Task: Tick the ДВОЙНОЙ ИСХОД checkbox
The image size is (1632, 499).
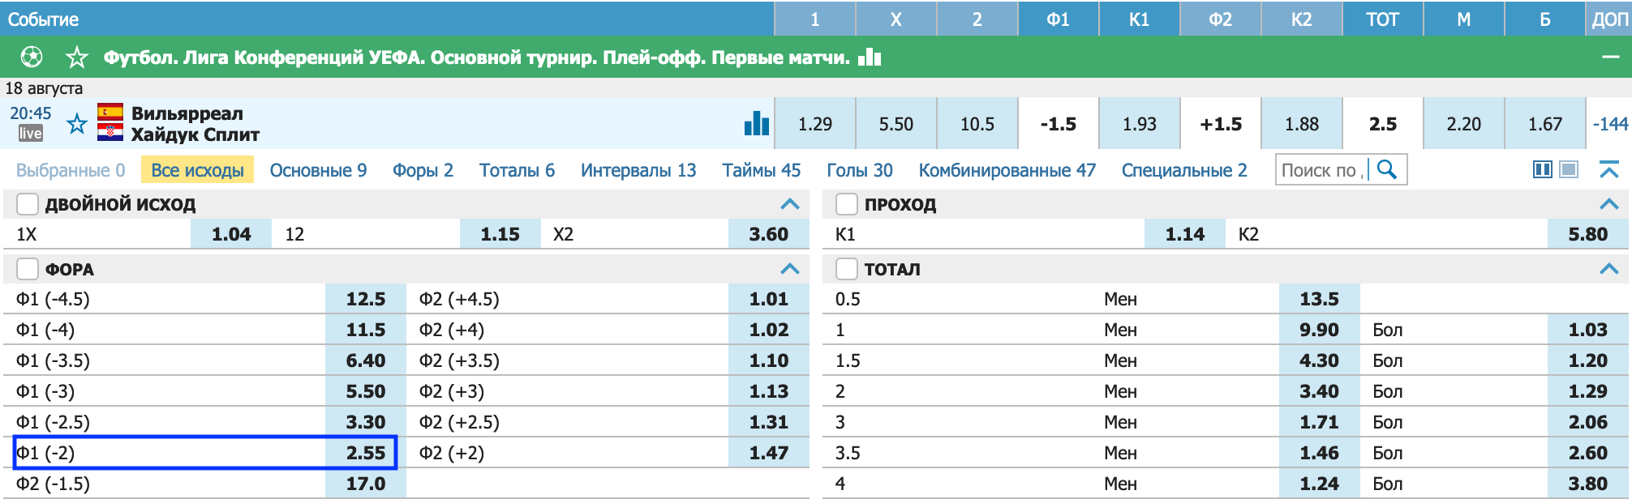Action: pyautogui.click(x=28, y=204)
